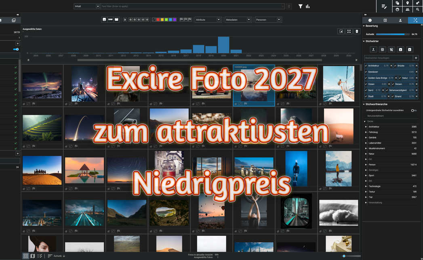Switch to the person tab in right panel

400,20
